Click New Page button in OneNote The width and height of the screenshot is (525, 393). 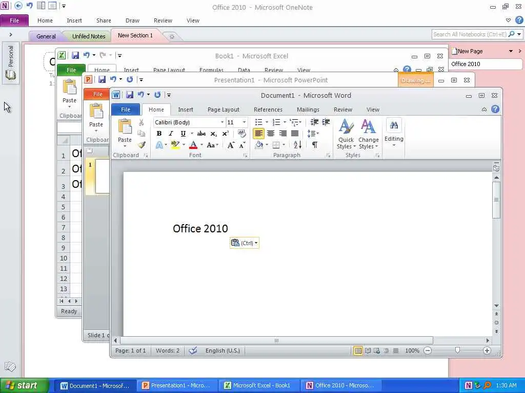click(x=468, y=51)
